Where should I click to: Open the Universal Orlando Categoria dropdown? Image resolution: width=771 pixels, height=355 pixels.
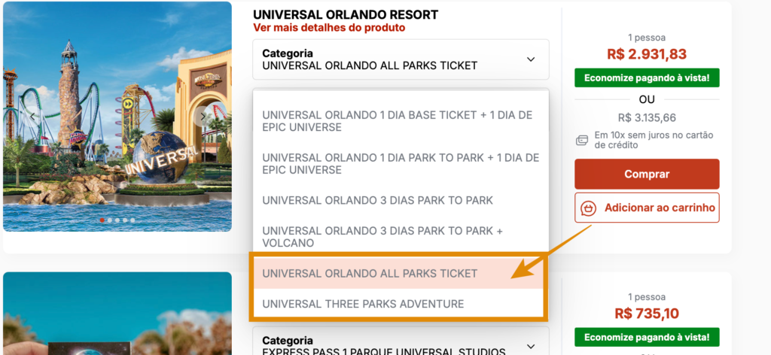click(401, 59)
